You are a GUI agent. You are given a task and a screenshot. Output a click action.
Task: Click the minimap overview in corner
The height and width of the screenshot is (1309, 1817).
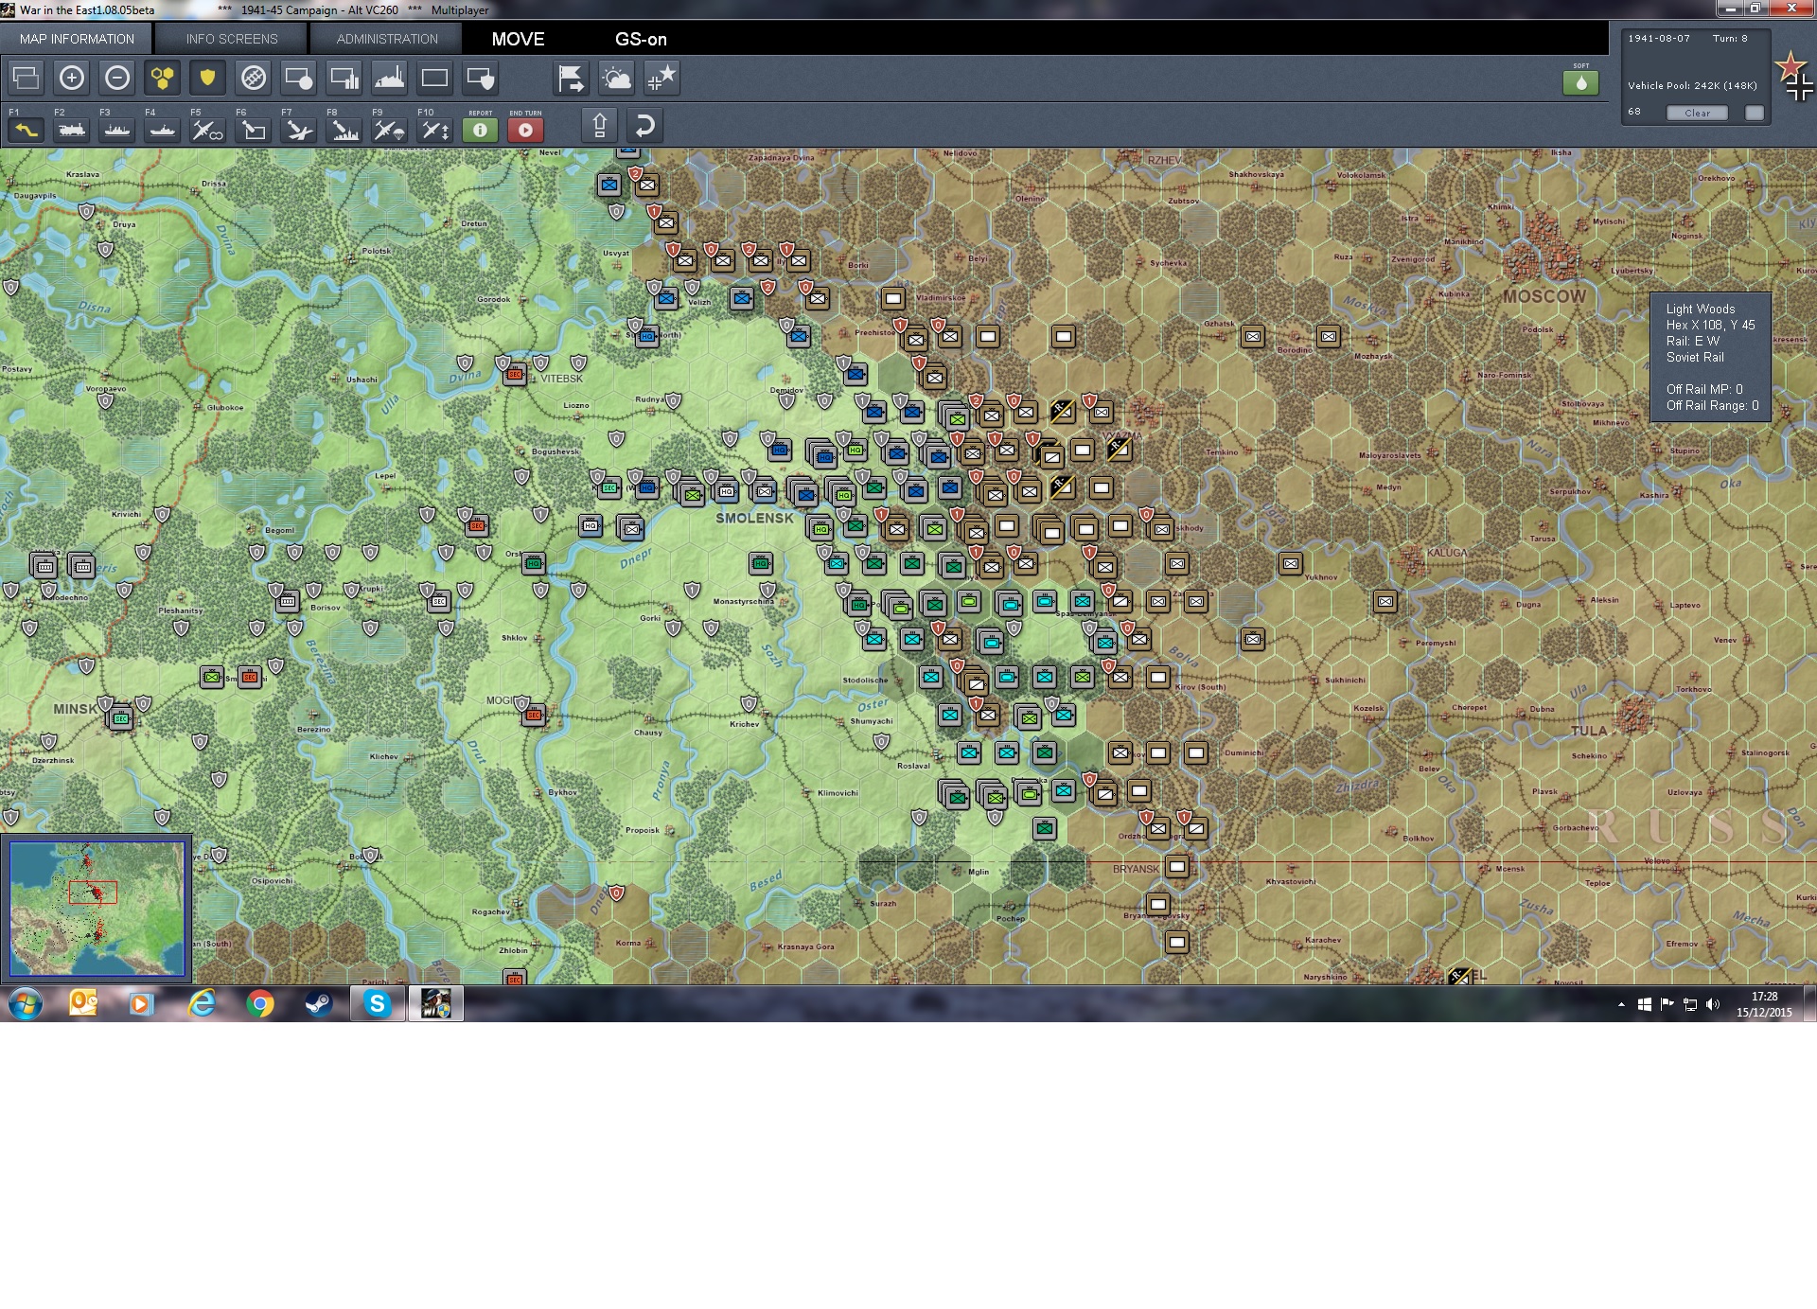(x=97, y=909)
